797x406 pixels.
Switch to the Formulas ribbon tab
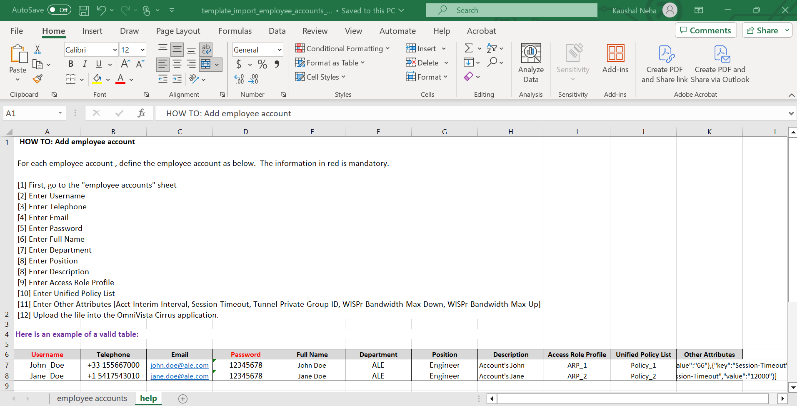[235, 30]
